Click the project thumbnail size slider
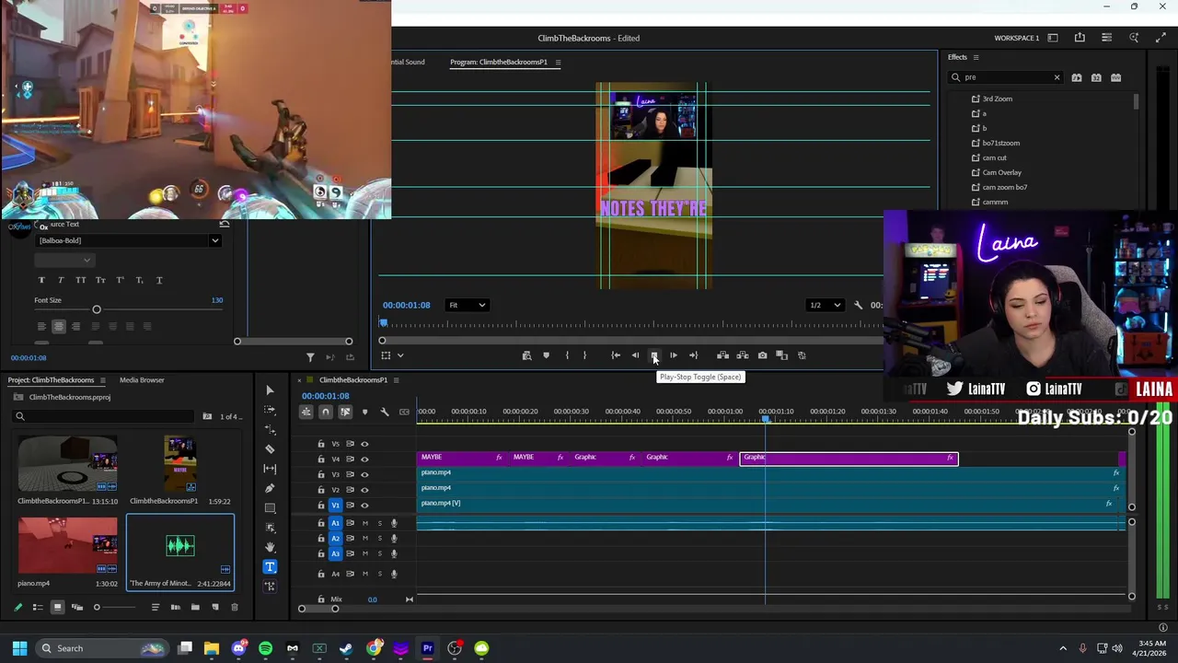 [x=97, y=607]
